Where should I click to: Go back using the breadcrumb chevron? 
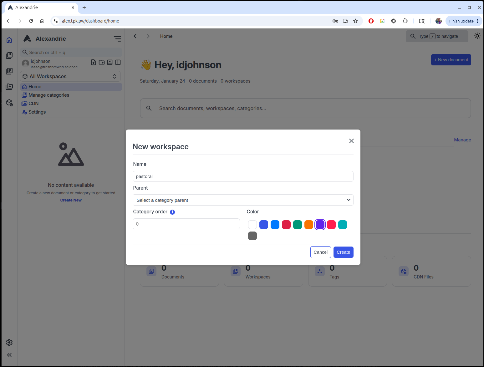pos(135,36)
